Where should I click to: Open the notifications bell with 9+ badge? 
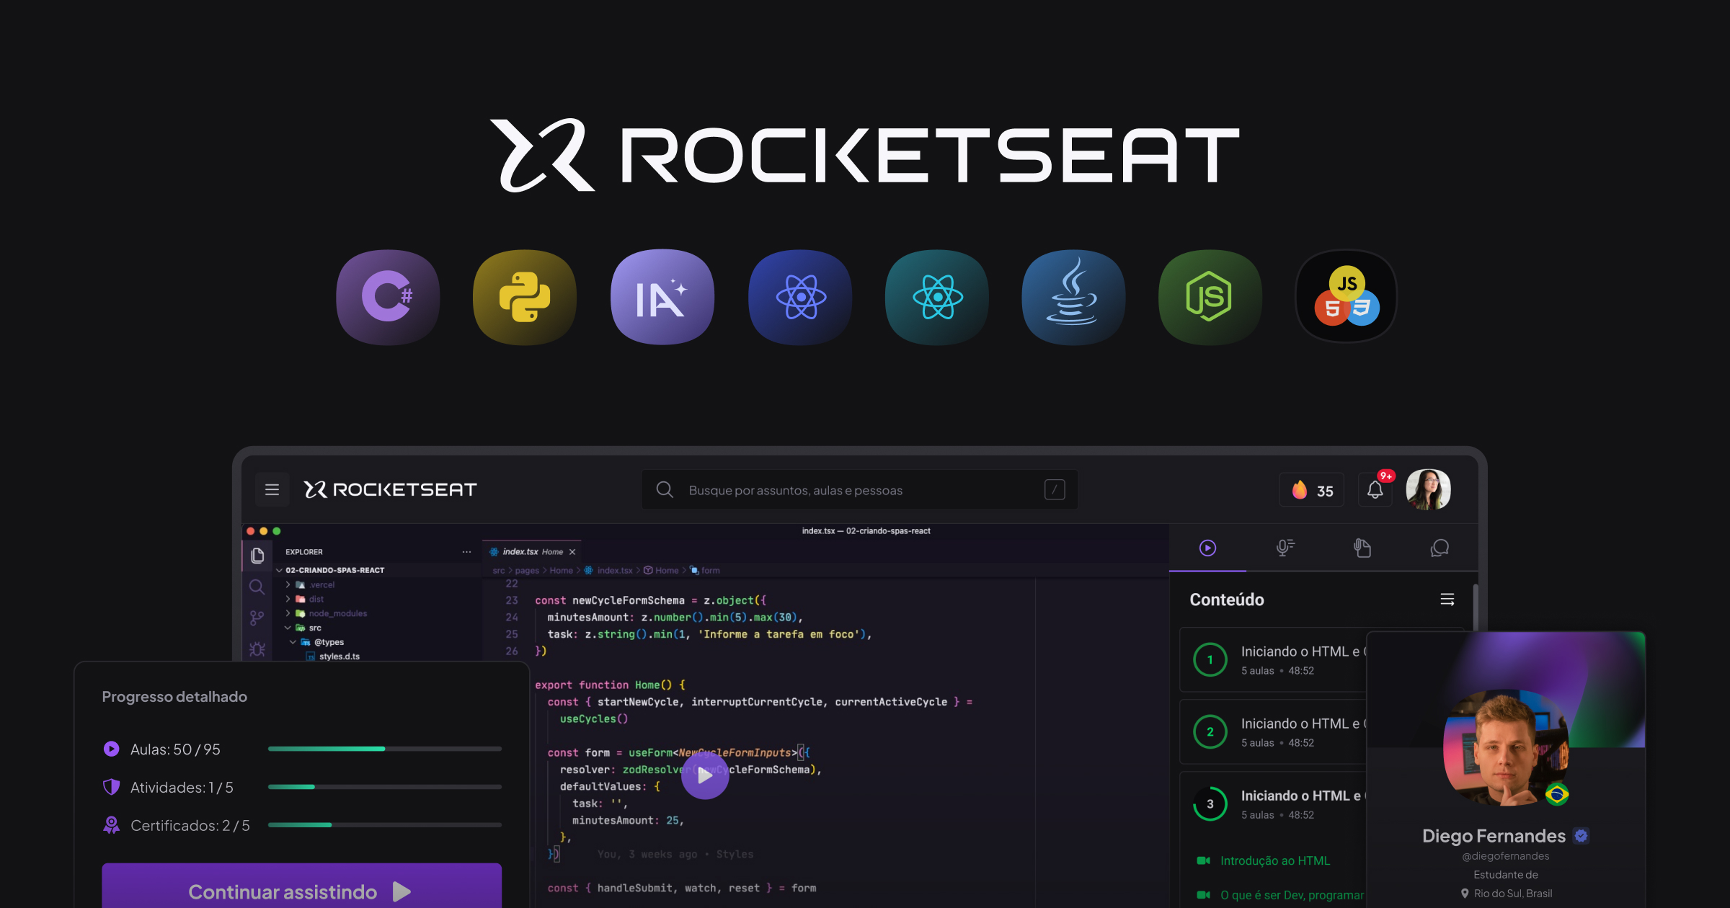pyautogui.click(x=1375, y=491)
